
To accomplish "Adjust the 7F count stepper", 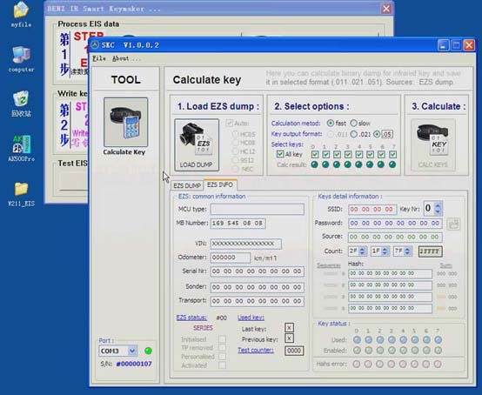I will 408,251.
